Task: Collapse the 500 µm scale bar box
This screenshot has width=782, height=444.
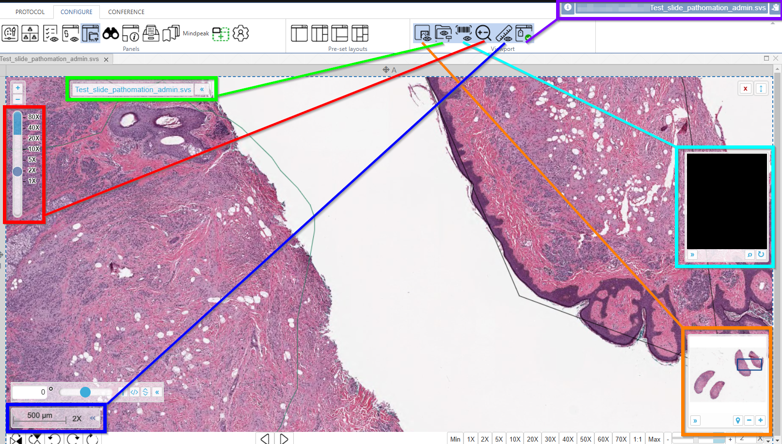Action: tap(93, 418)
